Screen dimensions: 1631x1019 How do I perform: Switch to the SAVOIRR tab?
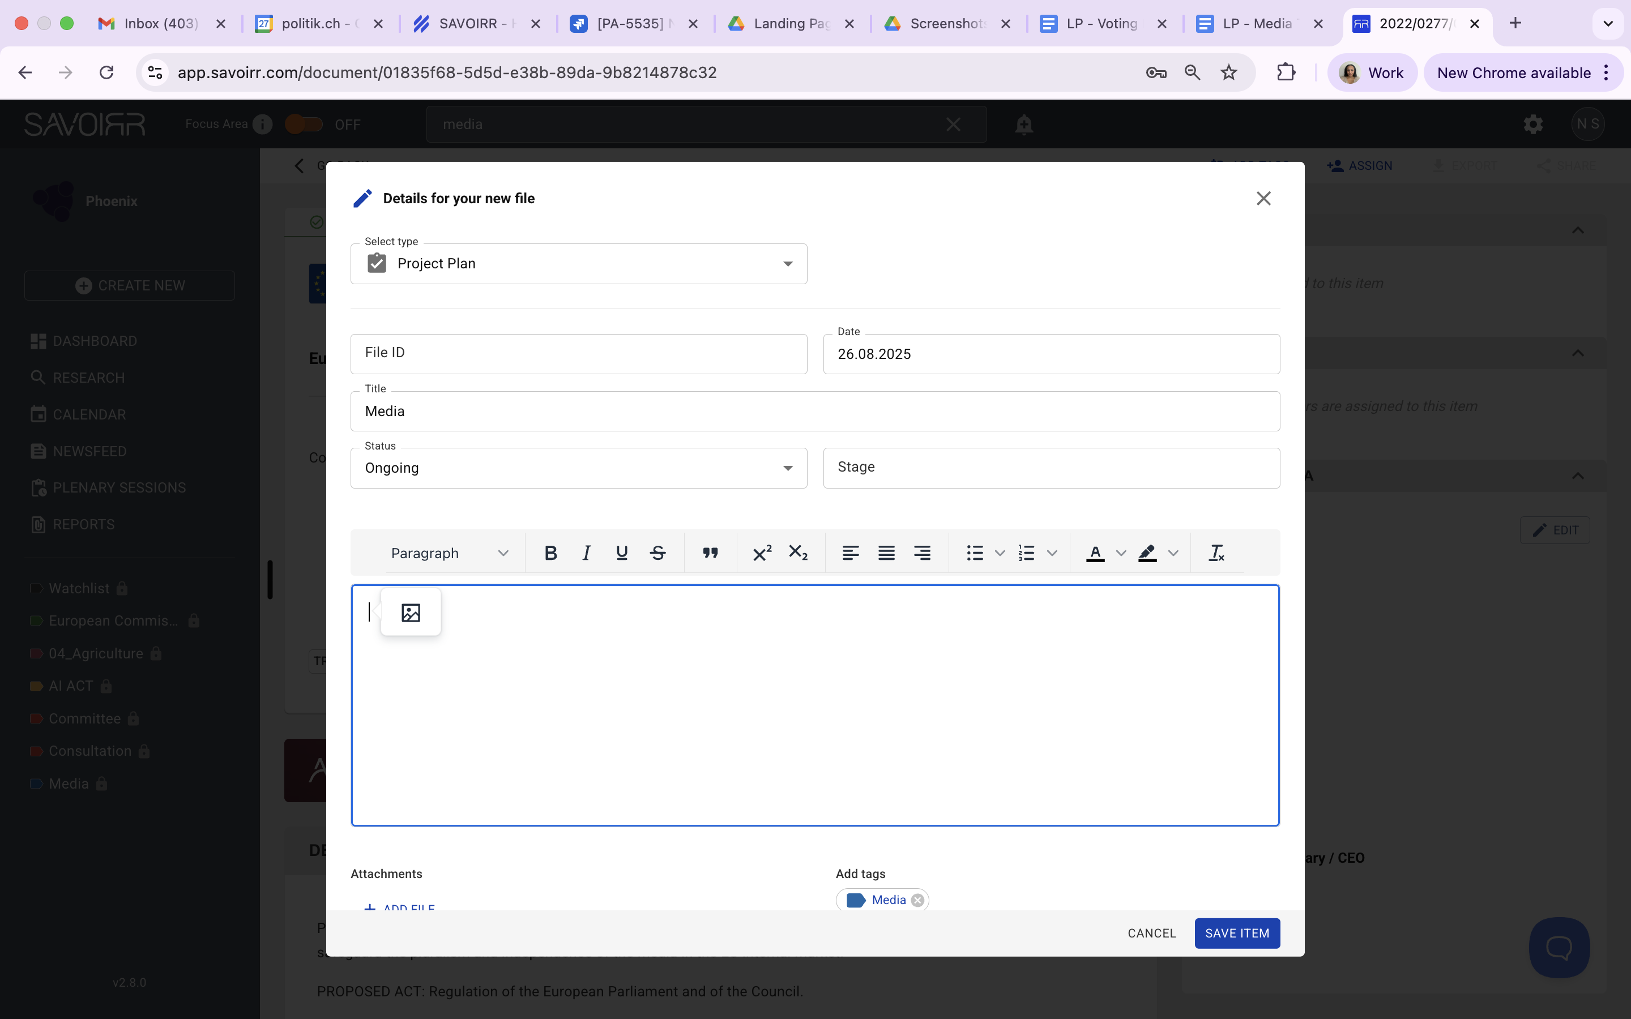pos(476,24)
